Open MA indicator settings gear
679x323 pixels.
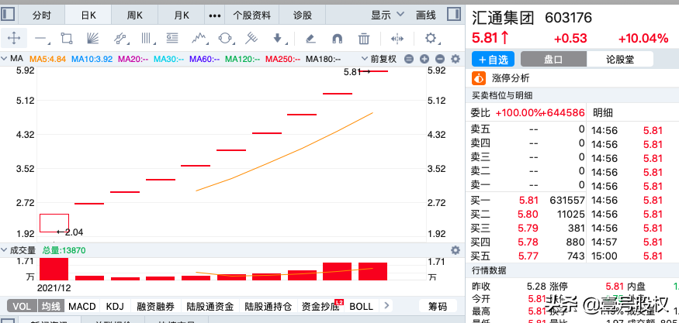click(x=455, y=59)
